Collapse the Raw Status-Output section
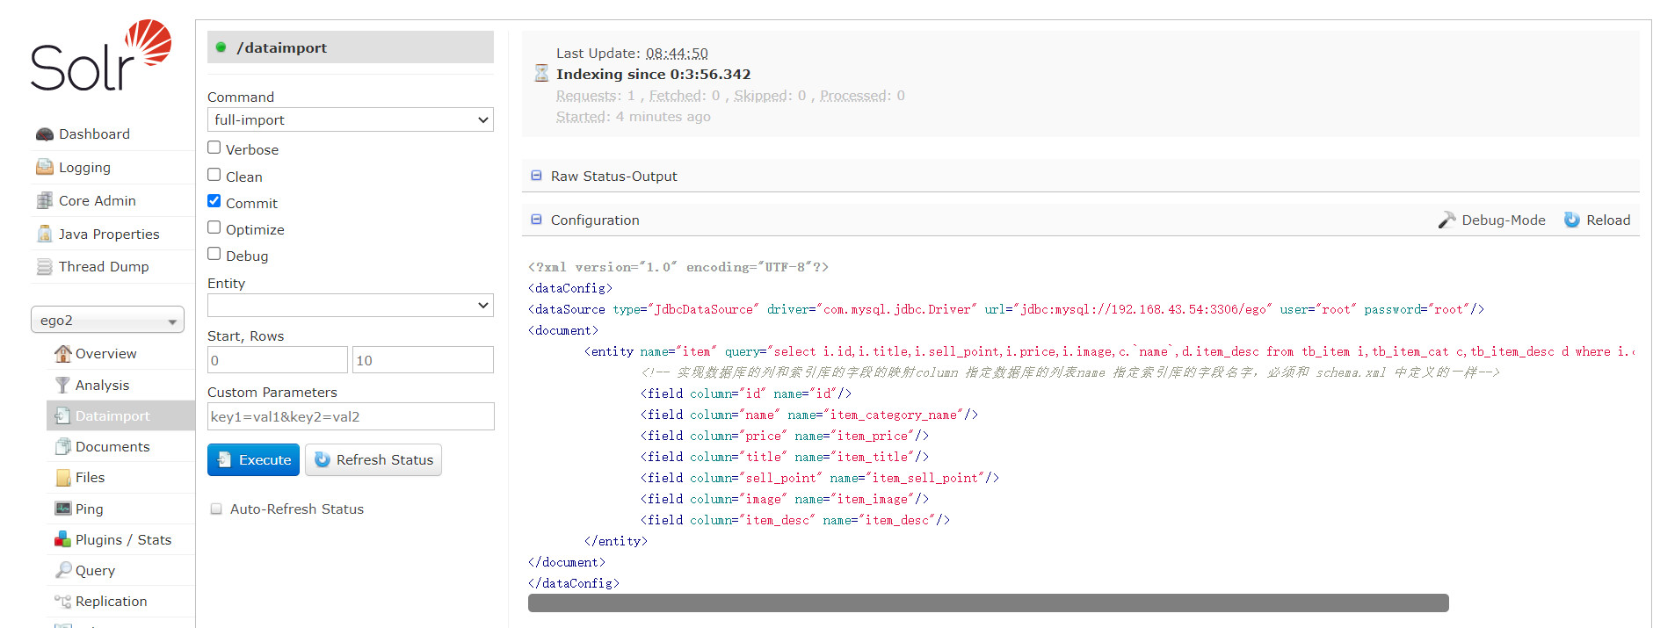The image size is (1653, 628). (x=536, y=176)
